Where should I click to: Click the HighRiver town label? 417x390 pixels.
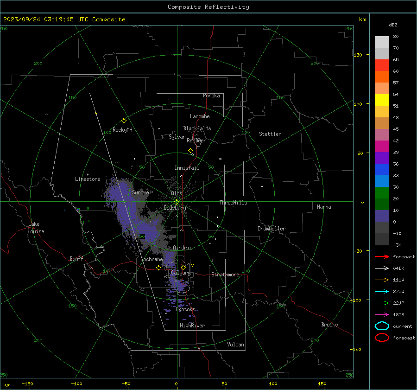(192, 326)
